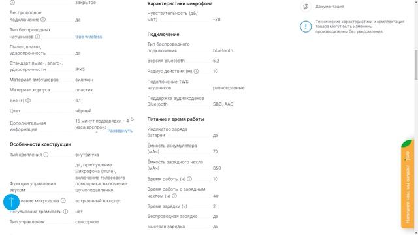Click info icon beside Время работы (ч)

(x=189, y=179)
